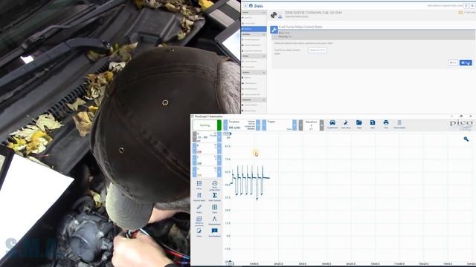
Task: Open Channel C settings (Off)
Action: point(207,160)
